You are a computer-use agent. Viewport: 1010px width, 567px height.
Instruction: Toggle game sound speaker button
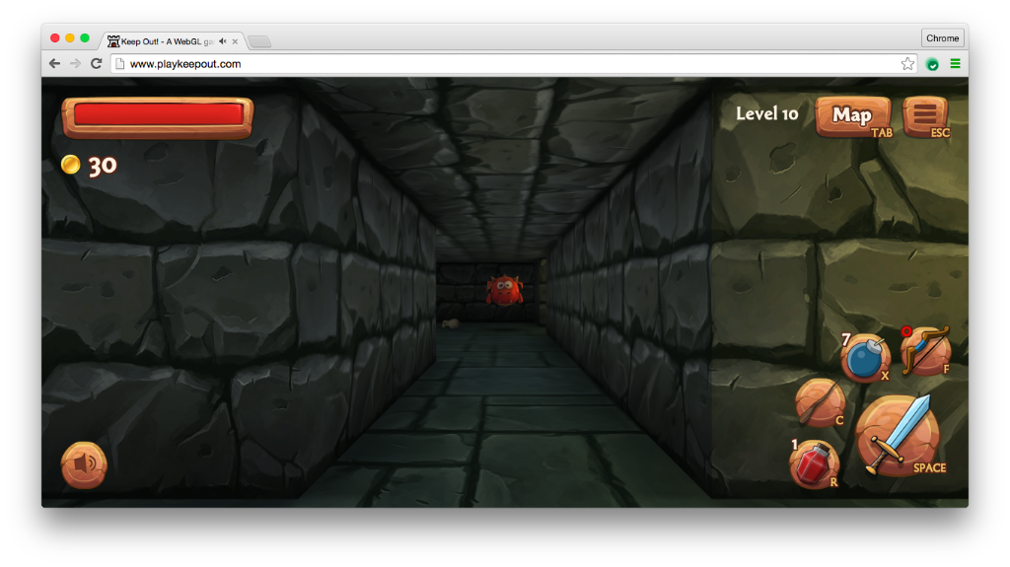pyautogui.click(x=84, y=464)
